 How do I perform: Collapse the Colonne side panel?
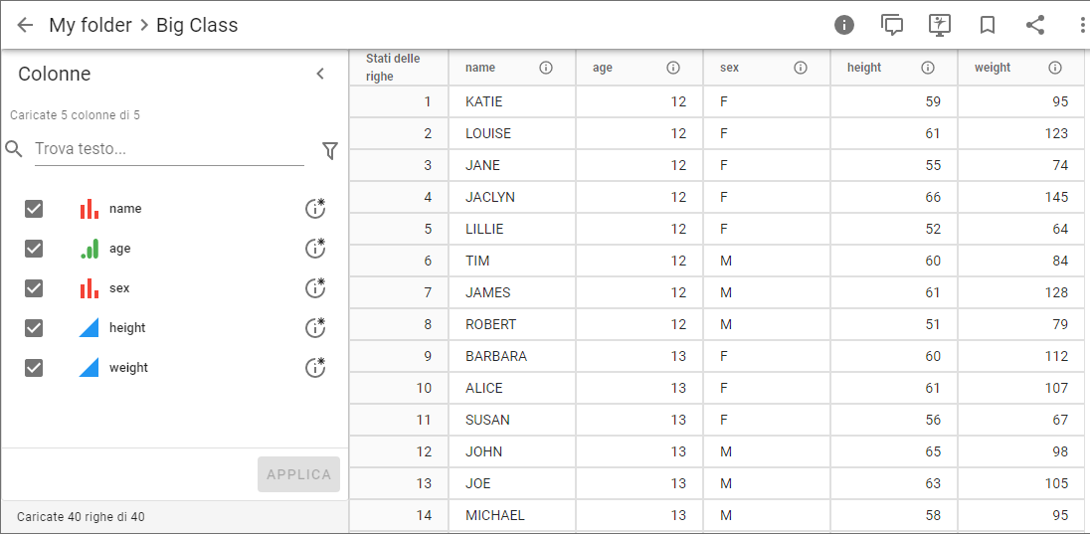pos(320,74)
